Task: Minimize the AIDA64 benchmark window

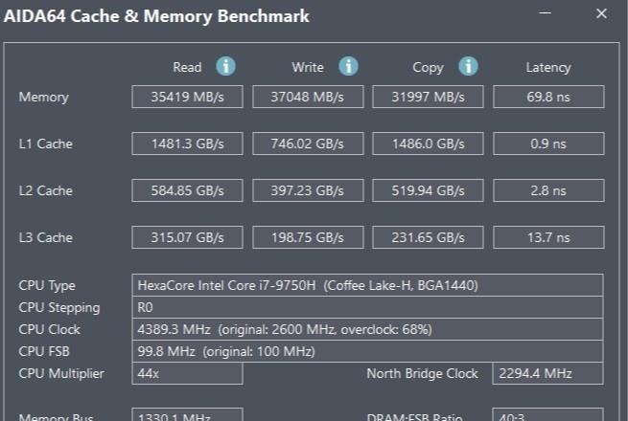Action: point(546,13)
